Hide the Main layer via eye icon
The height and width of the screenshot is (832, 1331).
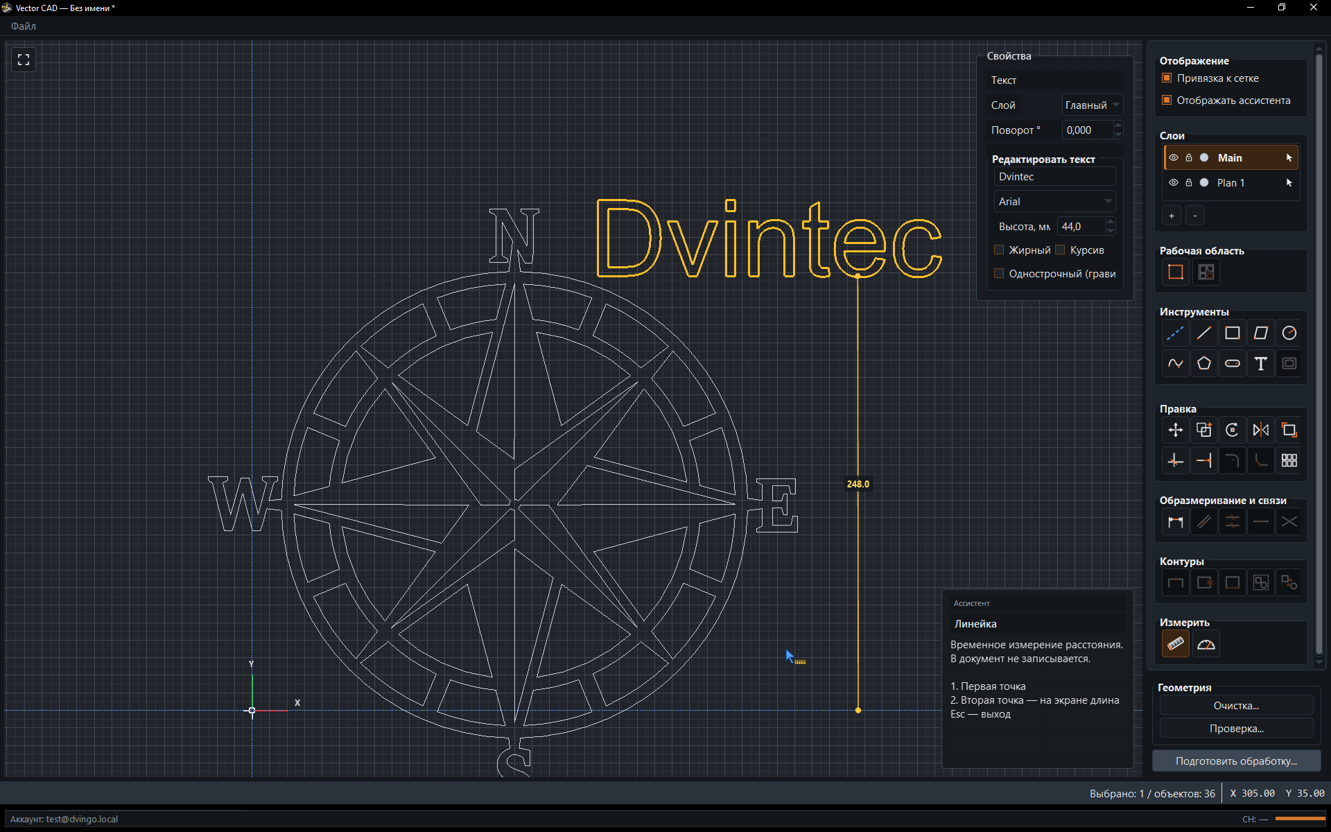point(1174,158)
